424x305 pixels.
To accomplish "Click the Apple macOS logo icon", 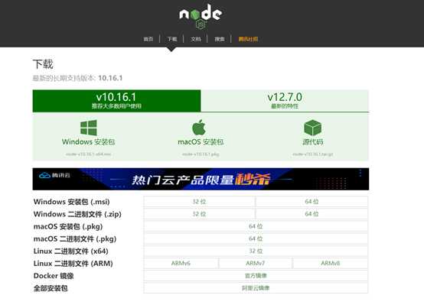I will pyautogui.click(x=199, y=127).
